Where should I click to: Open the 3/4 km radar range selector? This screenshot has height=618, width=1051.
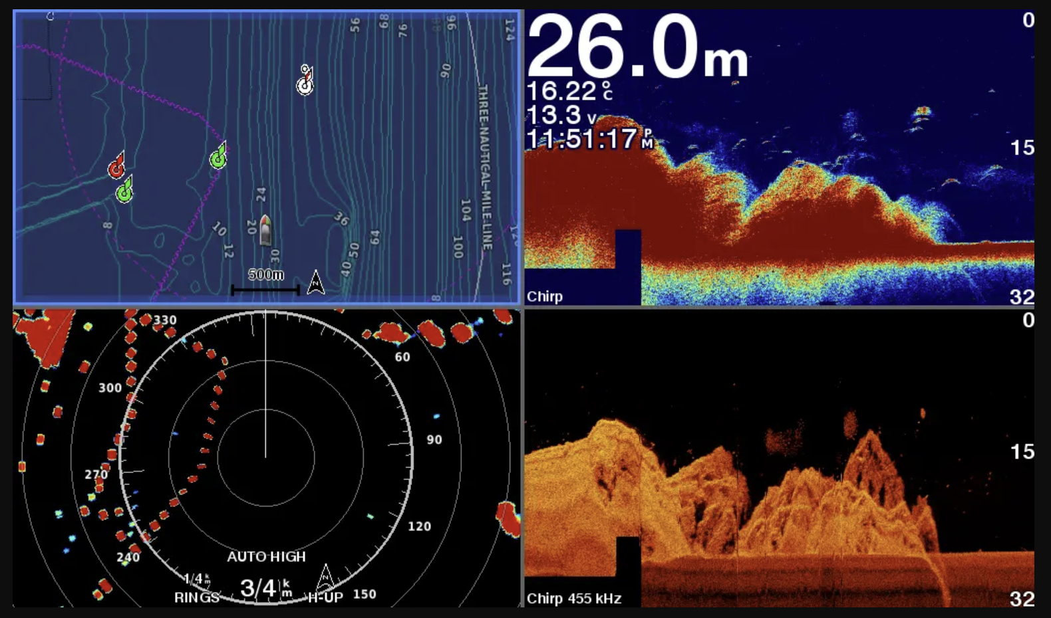point(265,588)
